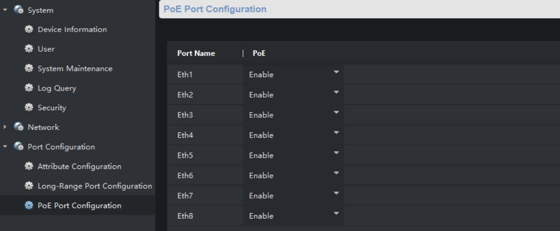
Task: Click the Security gear icon
Action: tap(29, 107)
